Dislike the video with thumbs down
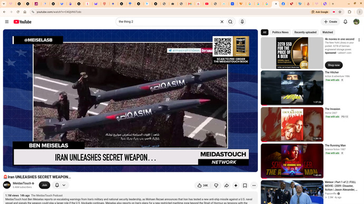Image resolution: width=364 pixels, height=204 pixels. 216,186
